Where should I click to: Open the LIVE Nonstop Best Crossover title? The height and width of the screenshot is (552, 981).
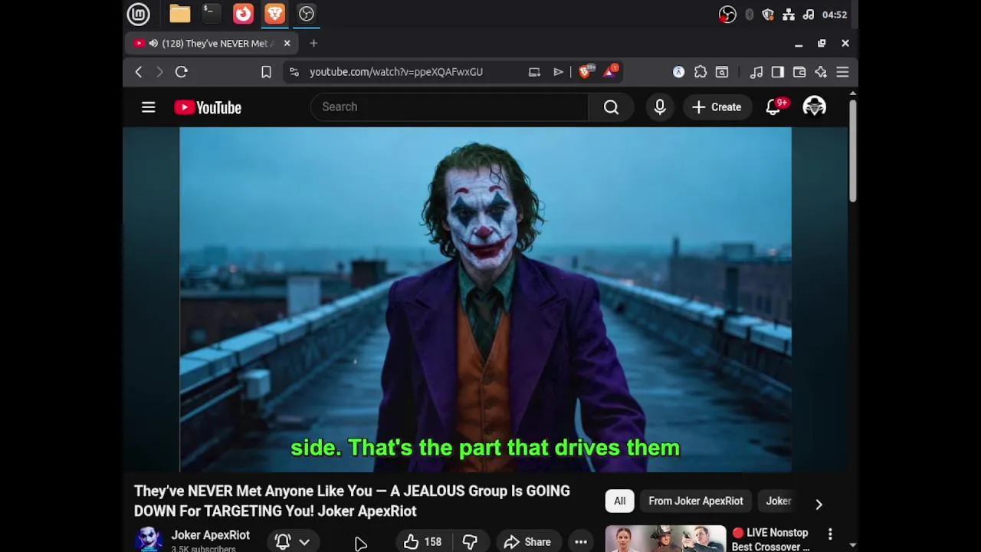(770, 540)
